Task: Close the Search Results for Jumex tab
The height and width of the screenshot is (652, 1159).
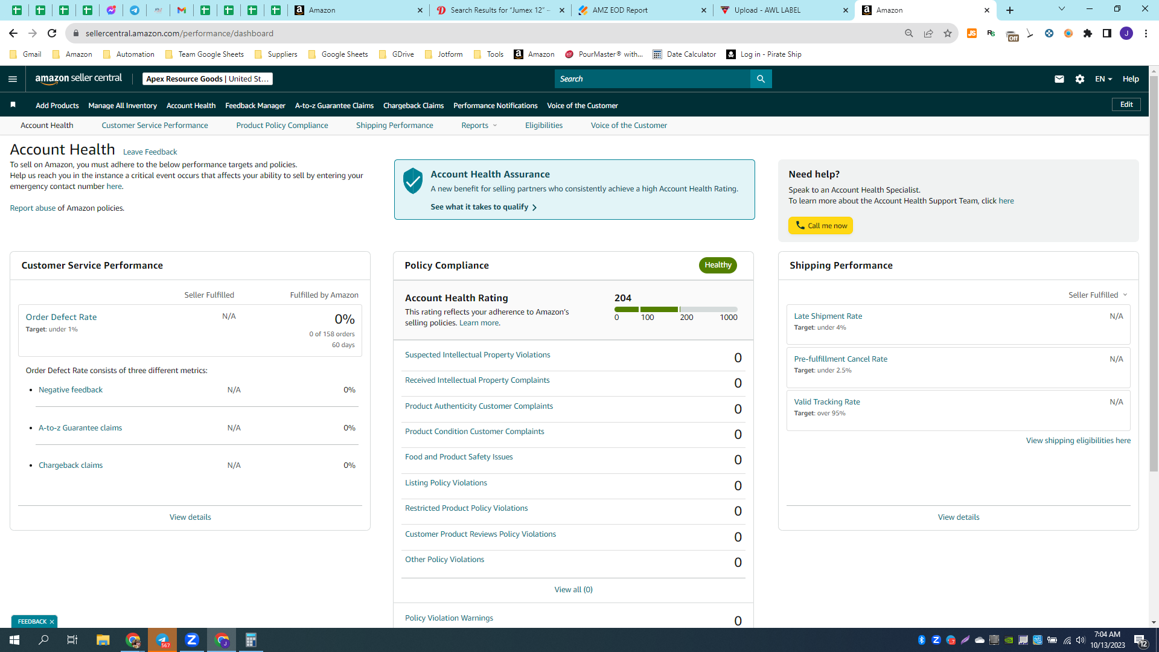Action: (x=561, y=10)
